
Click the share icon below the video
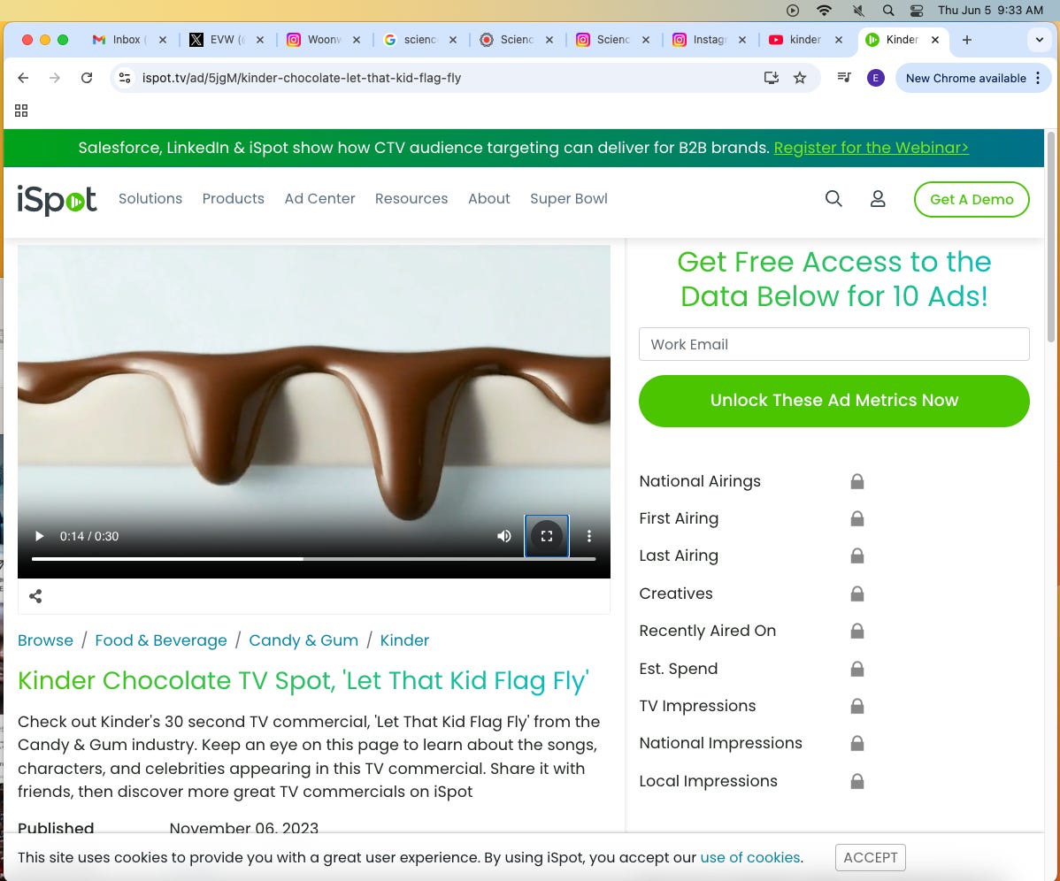point(35,596)
